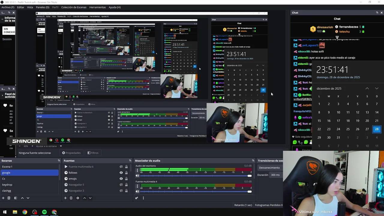The image size is (384, 216).
Task: Show the Fuente multimedia 6 source
Action: (x=121, y=167)
